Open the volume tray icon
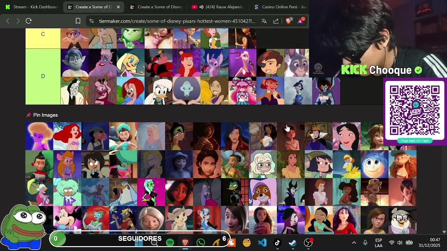The width and height of the screenshot is (447, 251). click(400, 243)
